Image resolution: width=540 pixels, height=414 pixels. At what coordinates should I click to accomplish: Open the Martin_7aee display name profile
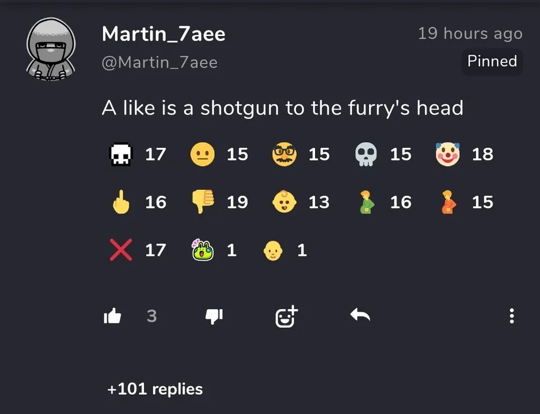click(x=164, y=34)
